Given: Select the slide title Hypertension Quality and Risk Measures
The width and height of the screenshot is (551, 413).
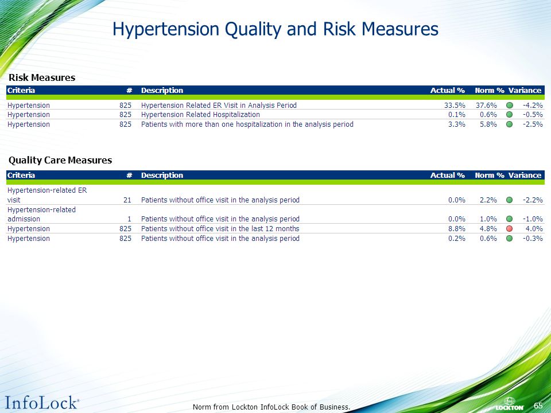Looking at the screenshot, I should pos(275,29).
